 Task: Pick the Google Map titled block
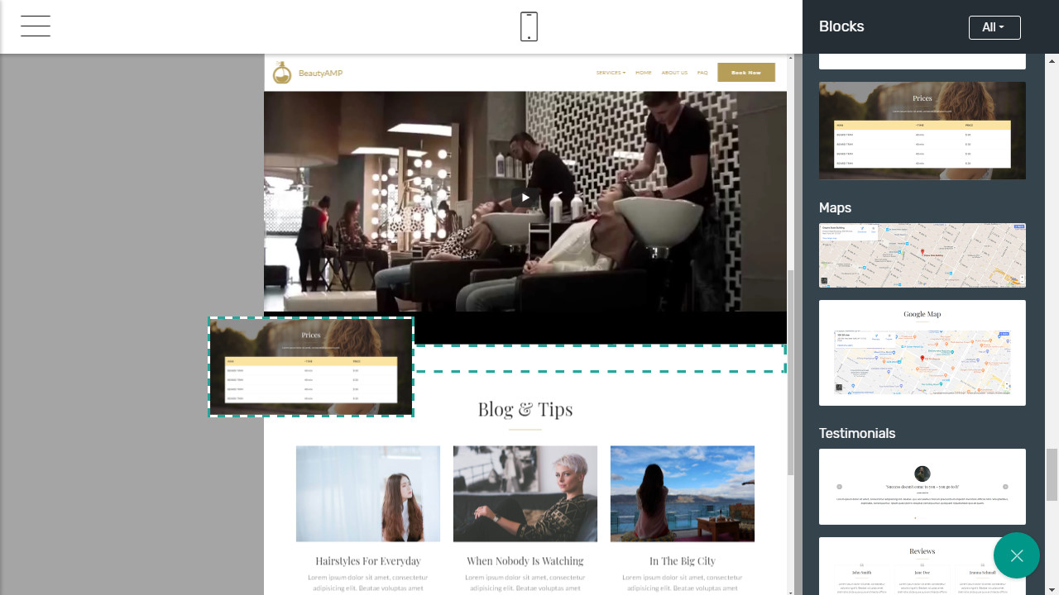point(922,353)
